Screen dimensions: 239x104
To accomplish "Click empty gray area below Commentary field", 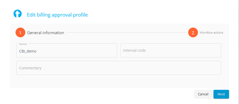I will tap(119, 81).
